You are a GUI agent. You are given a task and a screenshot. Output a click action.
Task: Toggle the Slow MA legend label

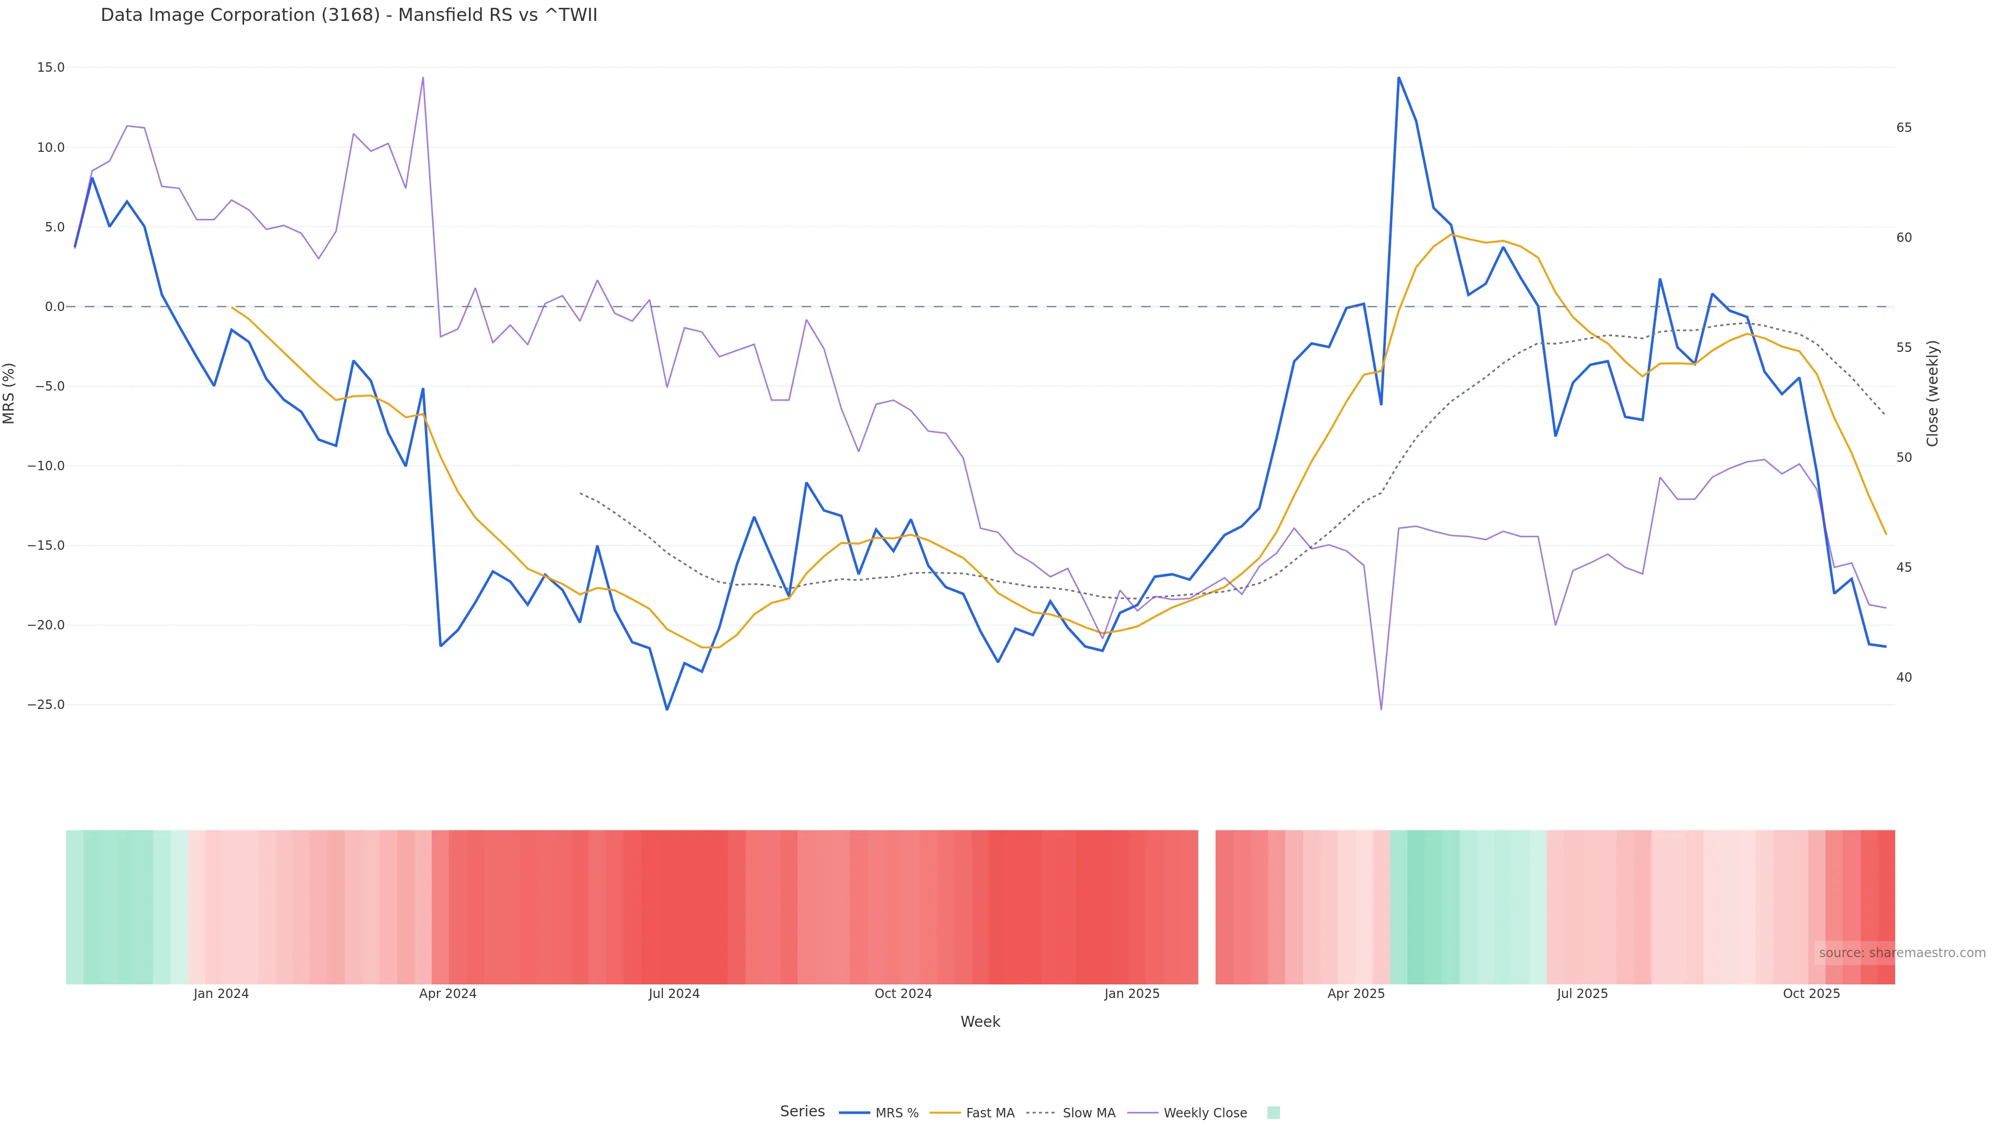1088,1113
